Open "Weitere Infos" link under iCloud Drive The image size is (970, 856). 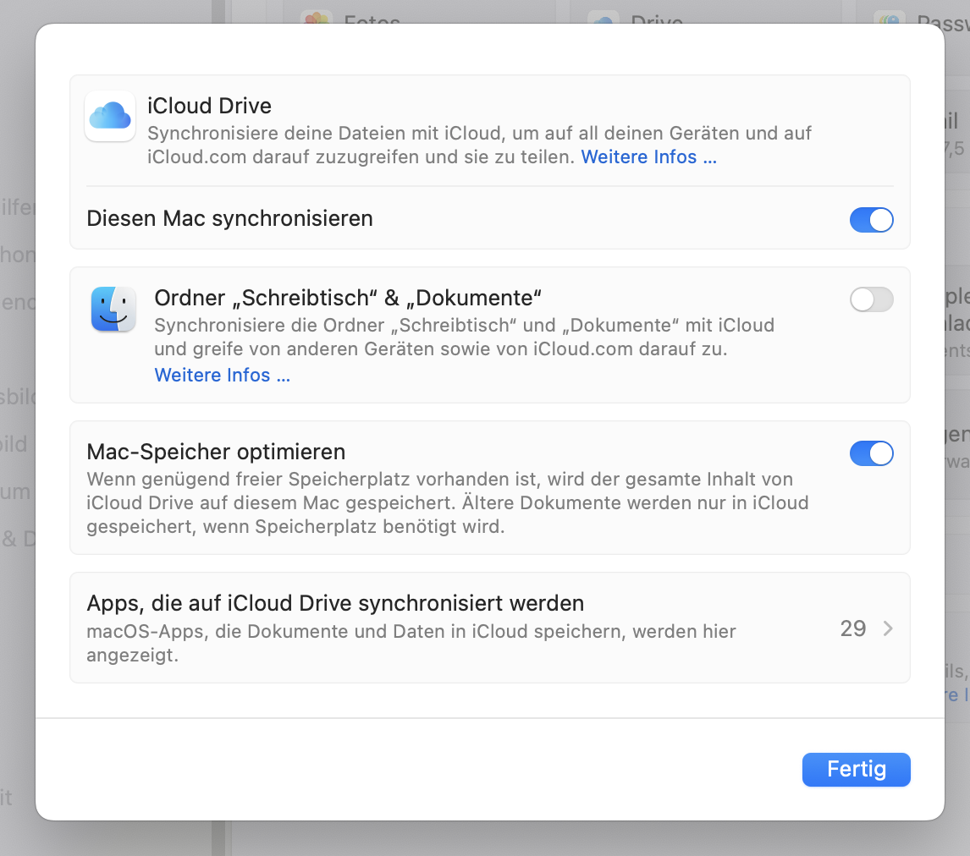pos(648,157)
